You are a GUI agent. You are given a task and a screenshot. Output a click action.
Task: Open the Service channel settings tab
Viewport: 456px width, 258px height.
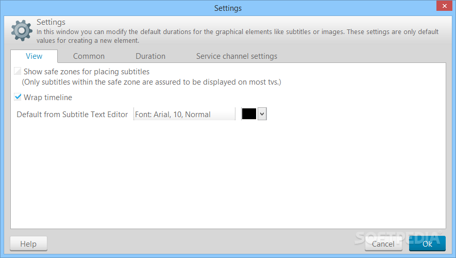coord(237,56)
